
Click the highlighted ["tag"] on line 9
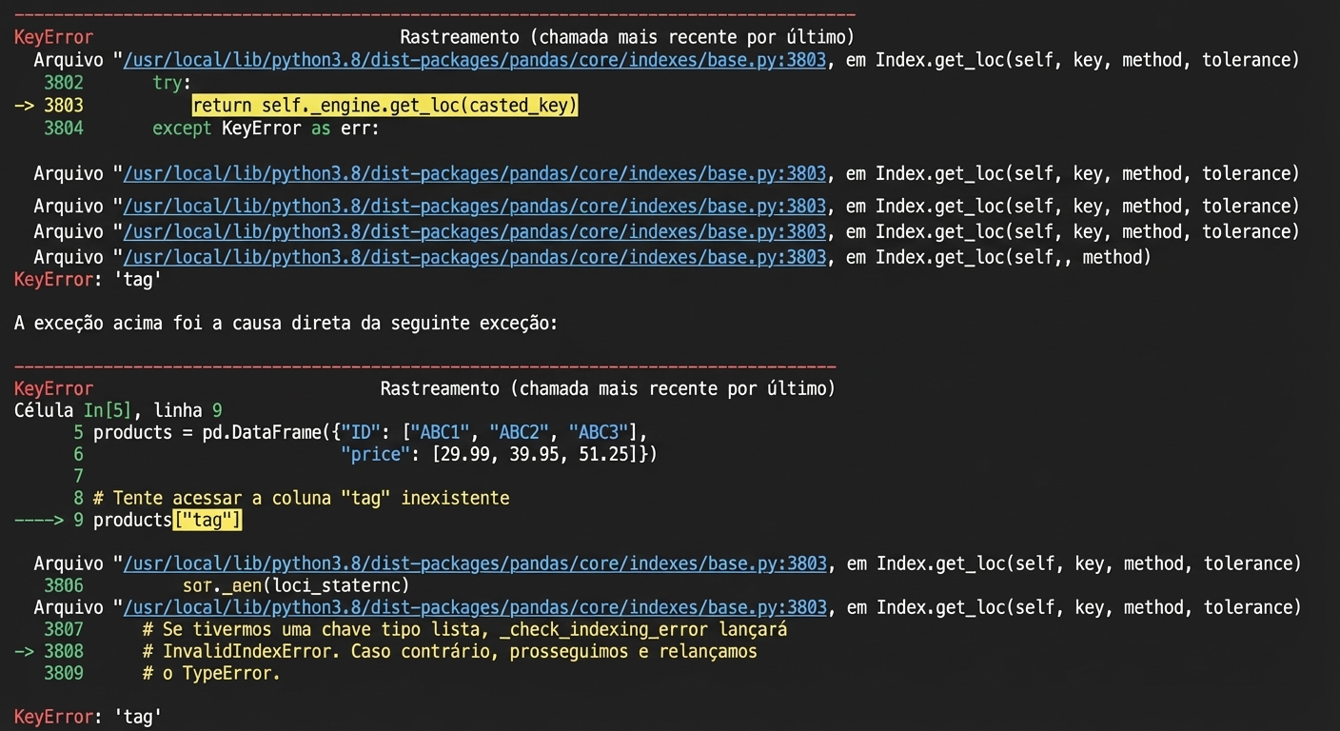pos(207,520)
